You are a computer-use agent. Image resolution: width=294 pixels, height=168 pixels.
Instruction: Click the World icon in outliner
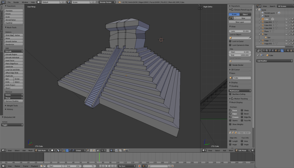coord(263,16)
